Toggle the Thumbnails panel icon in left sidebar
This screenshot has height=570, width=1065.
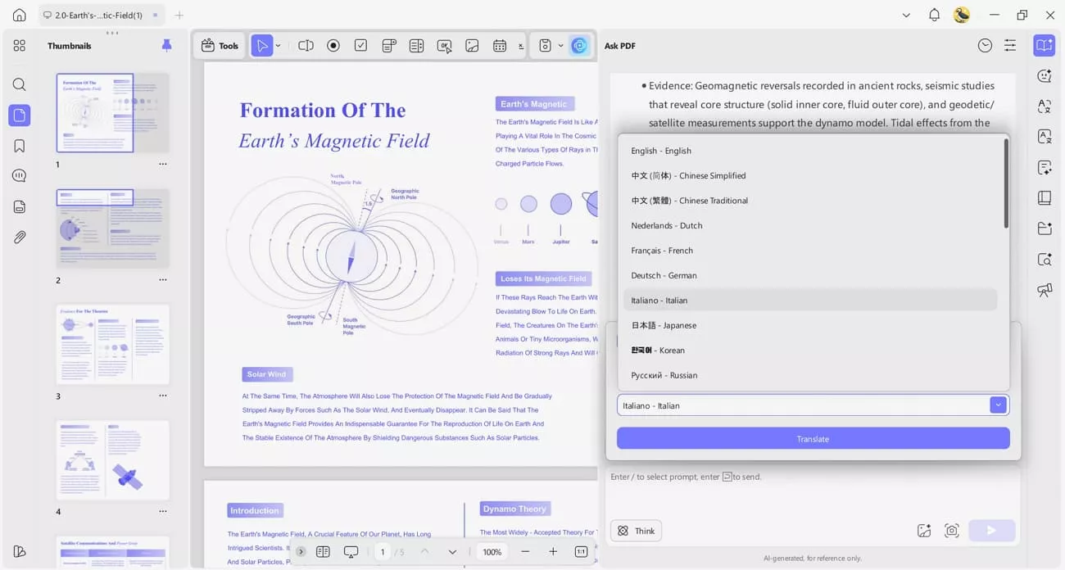click(x=20, y=115)
